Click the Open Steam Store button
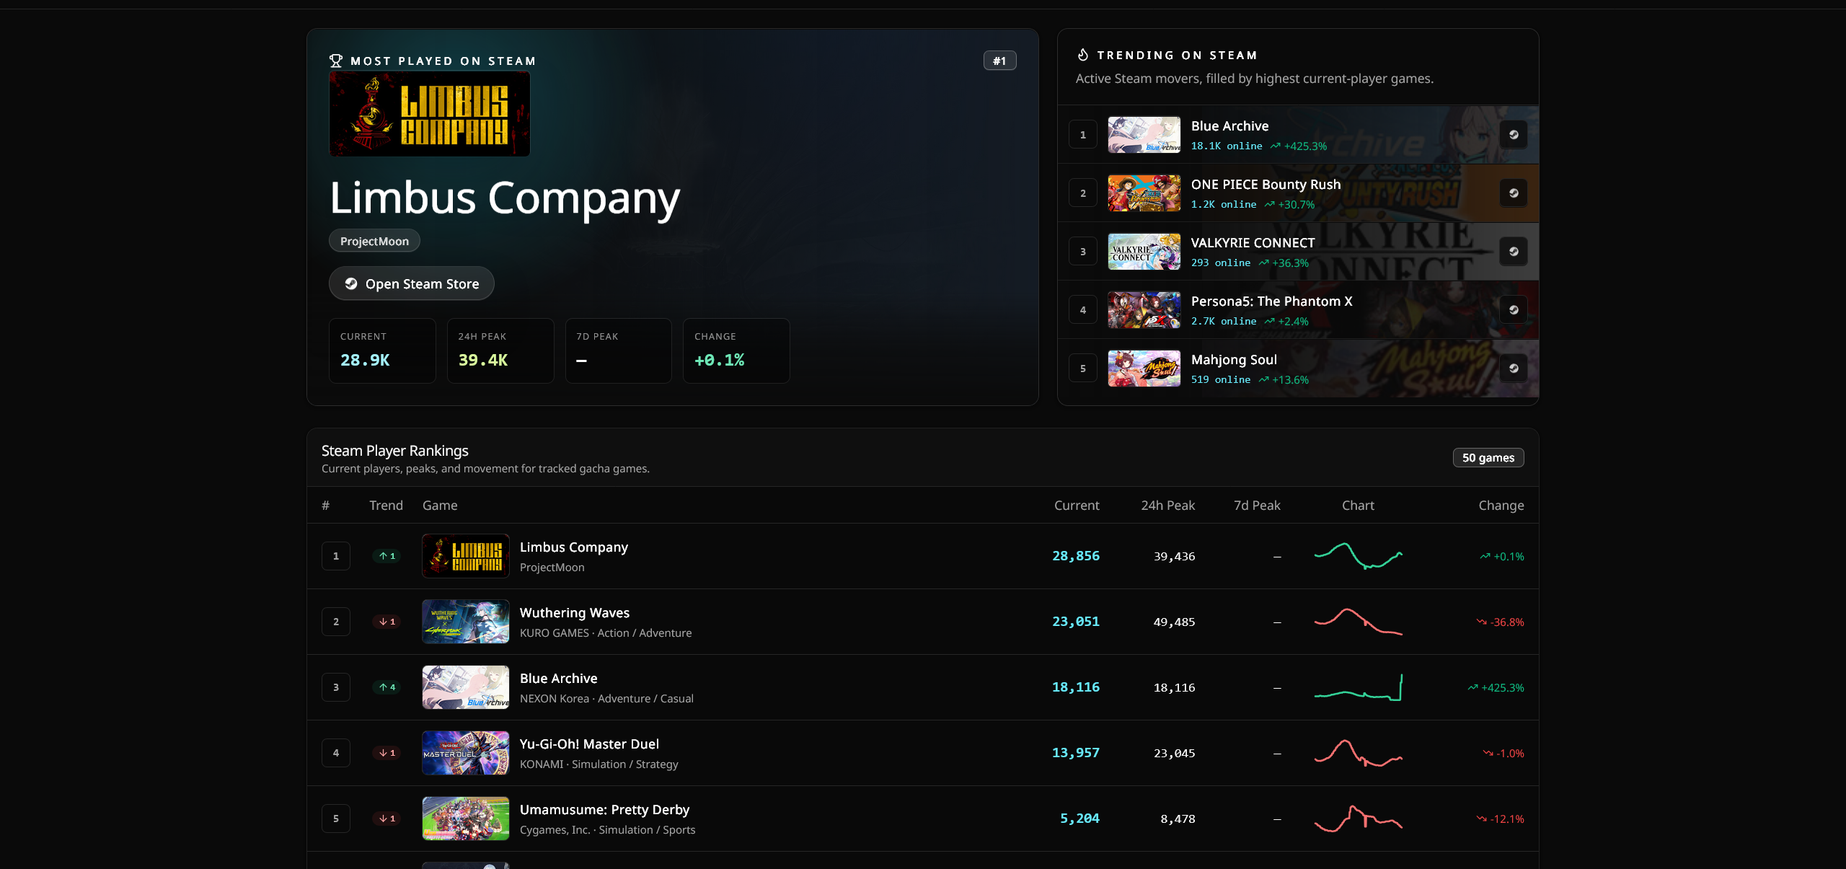Screen dimensions: 1846x869 coord(412,283)
